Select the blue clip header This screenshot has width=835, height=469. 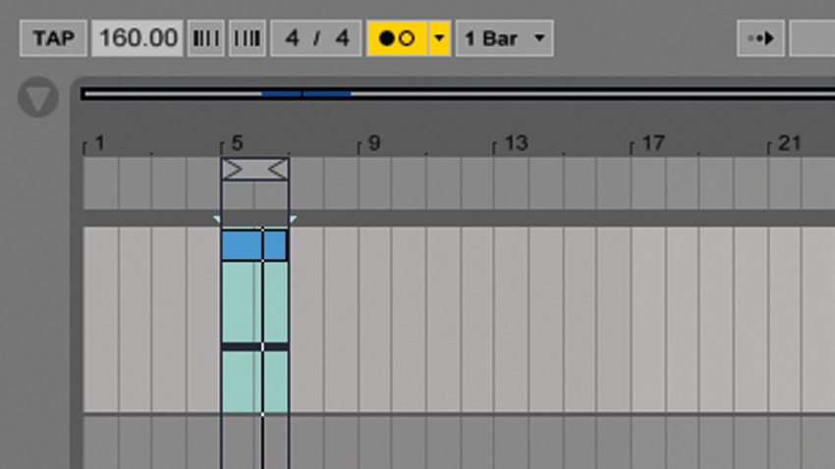coord(255,245)
